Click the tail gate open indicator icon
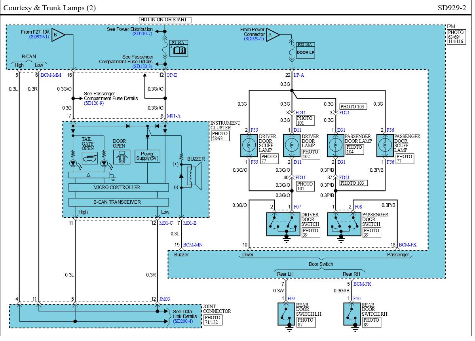475x341 pixels. click(x=89, y=159)
